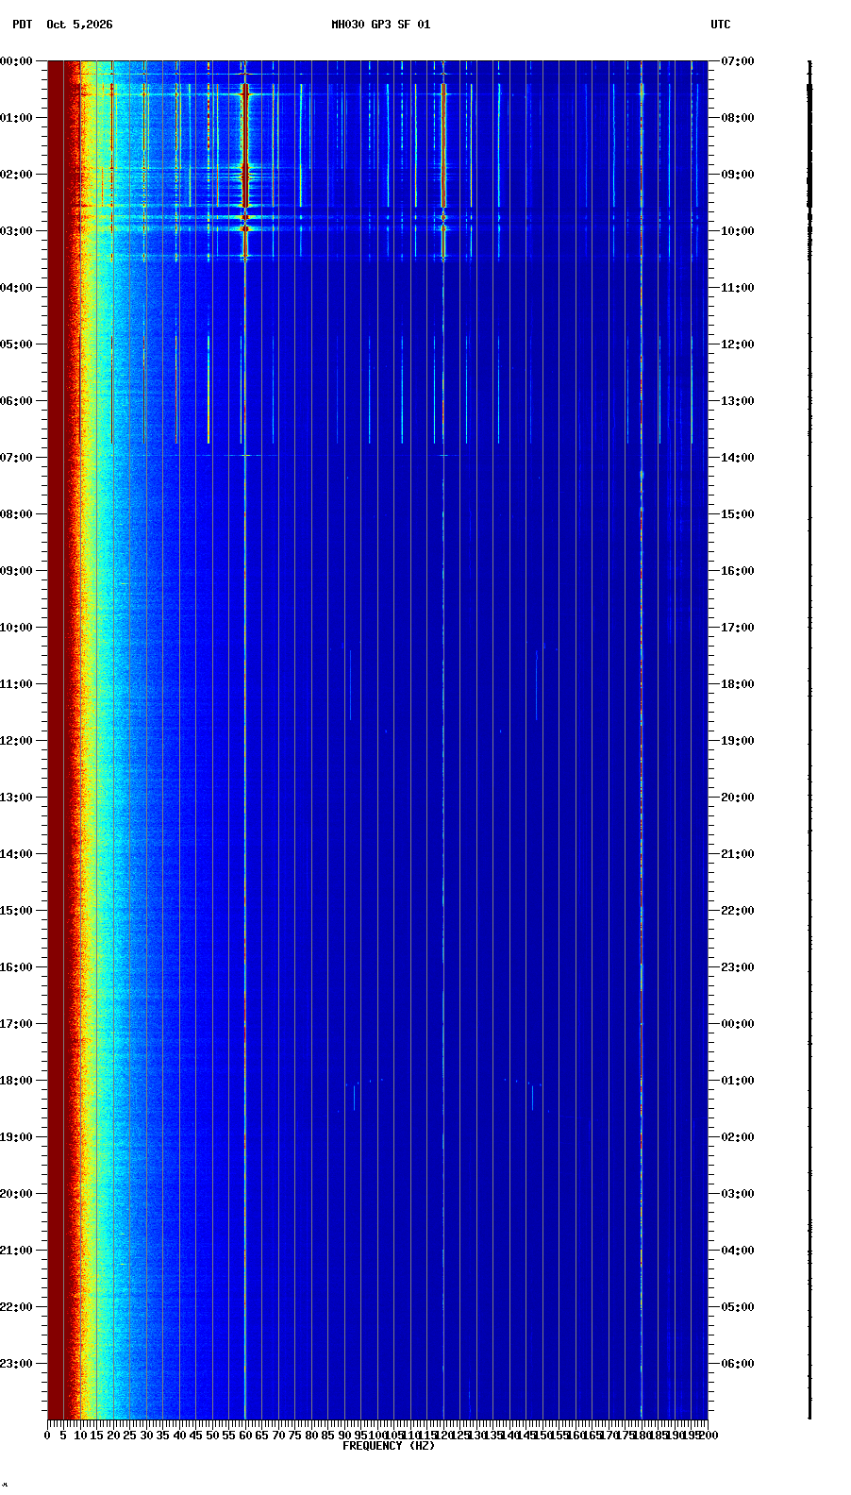Screen dimensions: 851x1495
Task: Select the title MH030 GP3 SF 01
Action: coord(380,25)
